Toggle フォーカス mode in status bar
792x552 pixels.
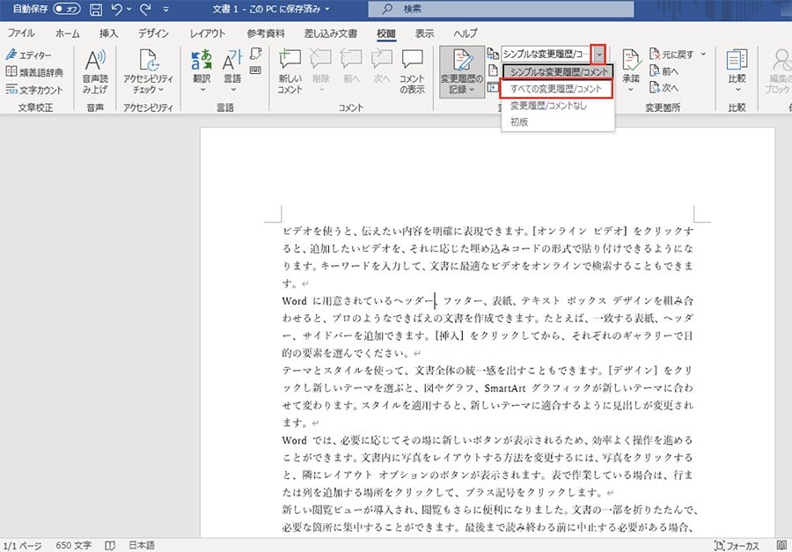point(737,545)
